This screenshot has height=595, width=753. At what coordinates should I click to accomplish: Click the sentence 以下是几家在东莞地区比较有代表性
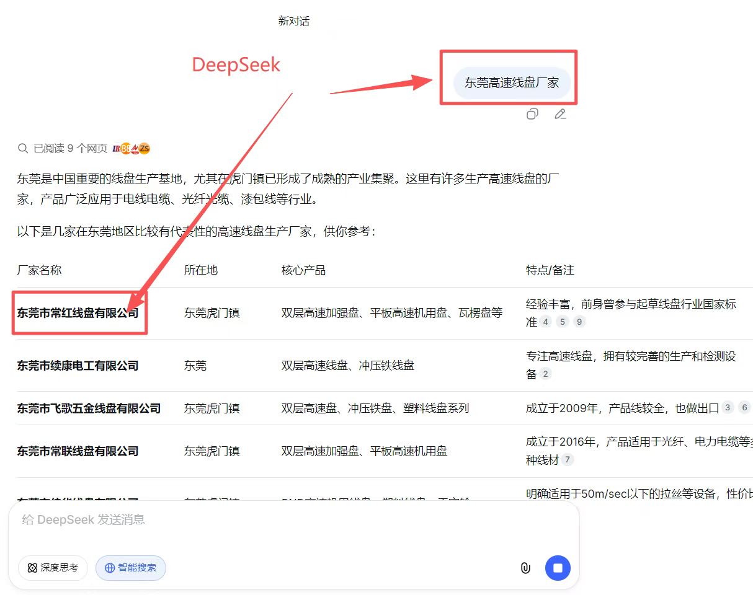click(197, 232)
